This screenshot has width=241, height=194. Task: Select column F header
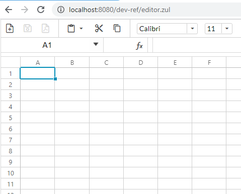[x=209, y=62]
